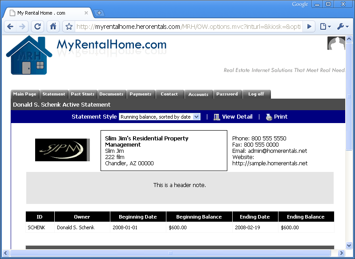Maximize the browser window

pos(328,4)
